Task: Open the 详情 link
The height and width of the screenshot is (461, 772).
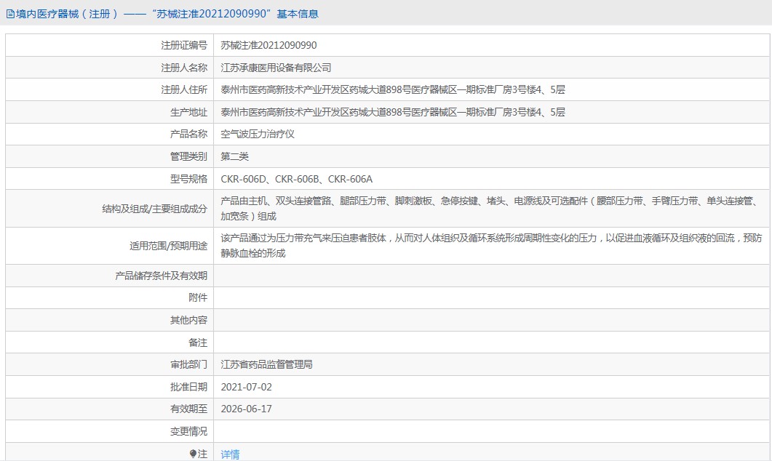Action: point(230,454)
